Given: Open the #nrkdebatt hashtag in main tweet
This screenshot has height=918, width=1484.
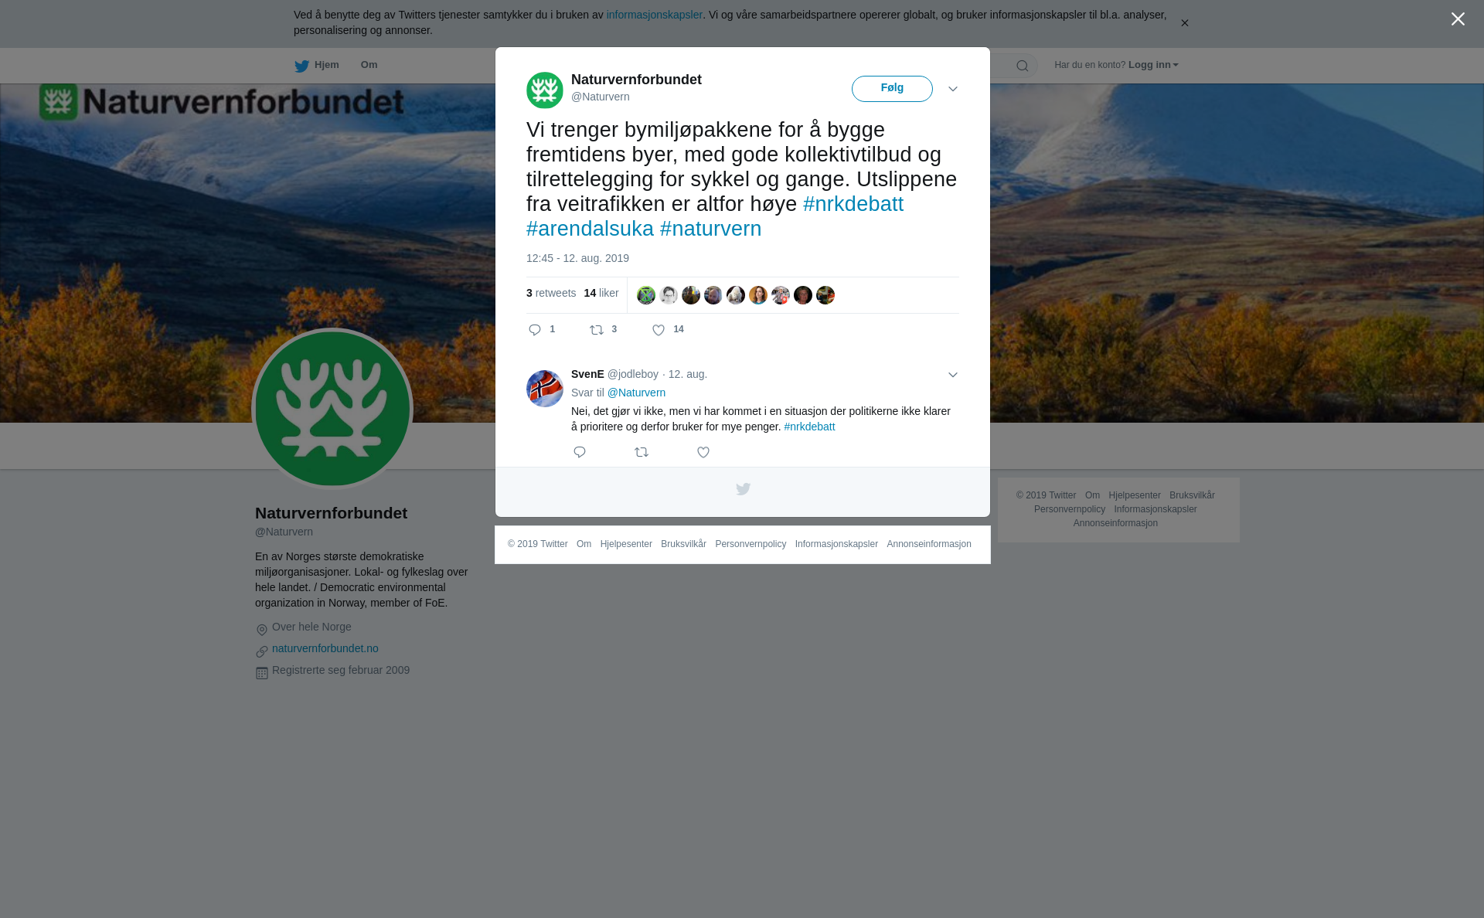Looking at the screenshot, I should (853, 204).
